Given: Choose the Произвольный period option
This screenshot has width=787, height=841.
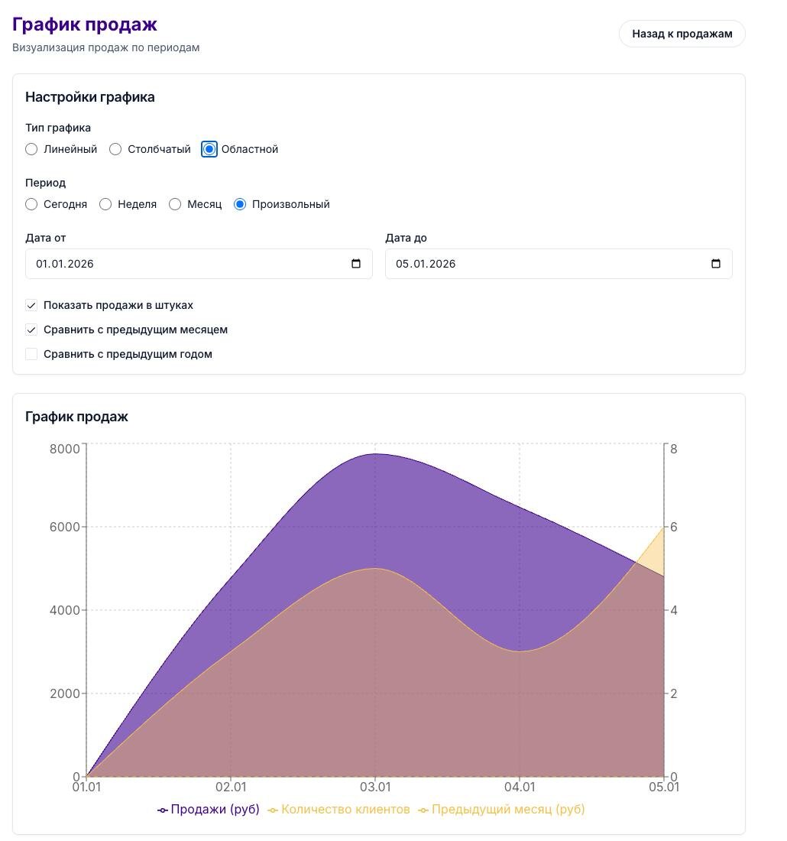Looking at the screenshot, I should point(240,204).
